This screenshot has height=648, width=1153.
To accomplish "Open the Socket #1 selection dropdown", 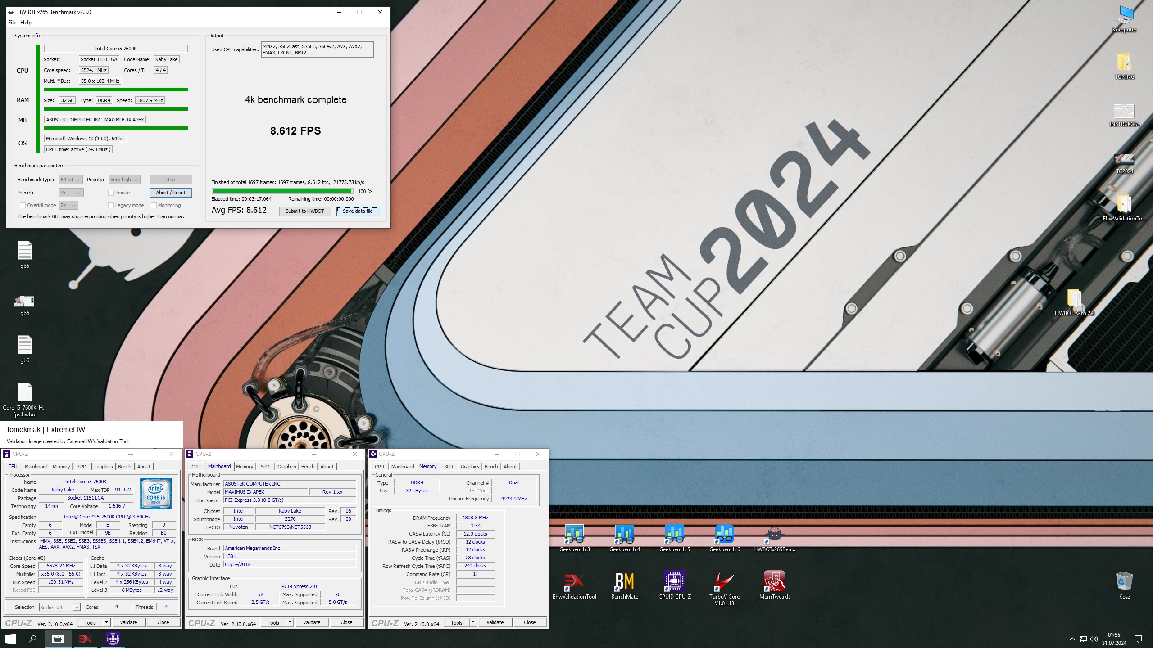I will [x=60, y=607].
